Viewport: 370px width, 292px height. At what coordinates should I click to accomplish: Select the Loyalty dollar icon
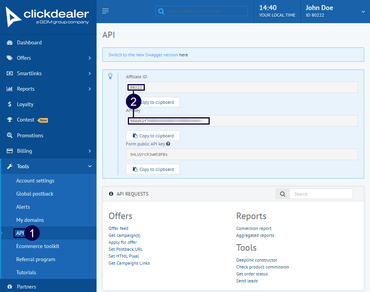(9, 104)
